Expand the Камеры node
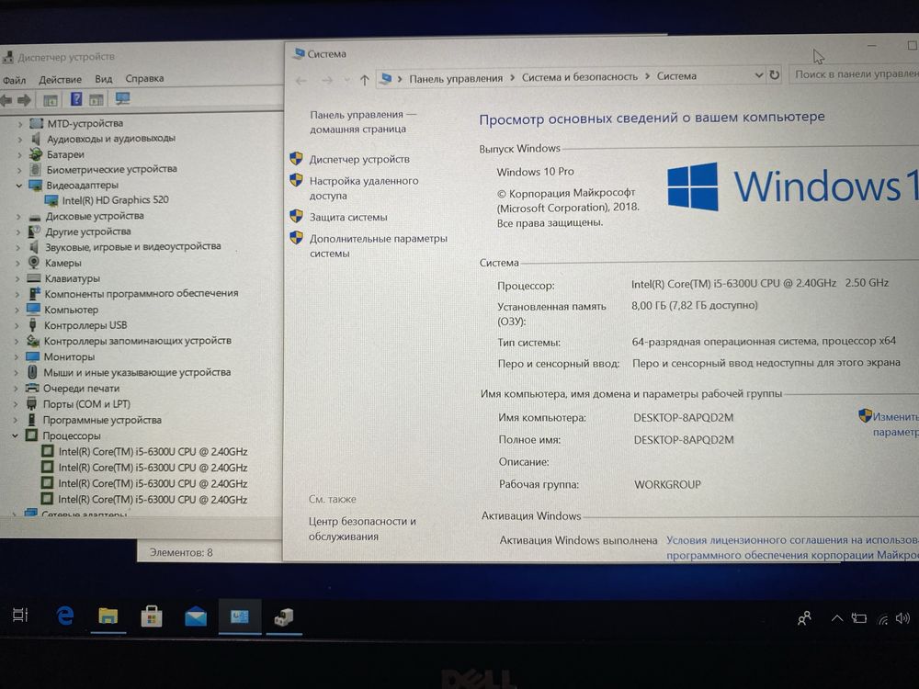919x689 pixels. point(18,264)
